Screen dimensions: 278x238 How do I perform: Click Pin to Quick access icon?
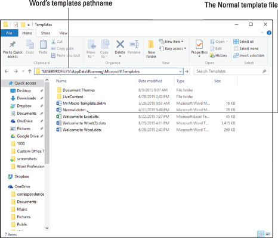point(13,45)
